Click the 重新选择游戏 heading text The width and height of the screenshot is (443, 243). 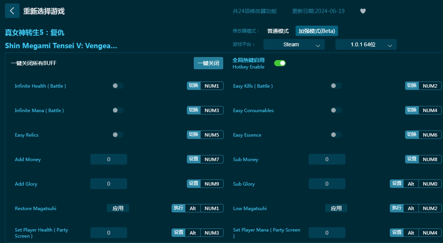(44, 11)
